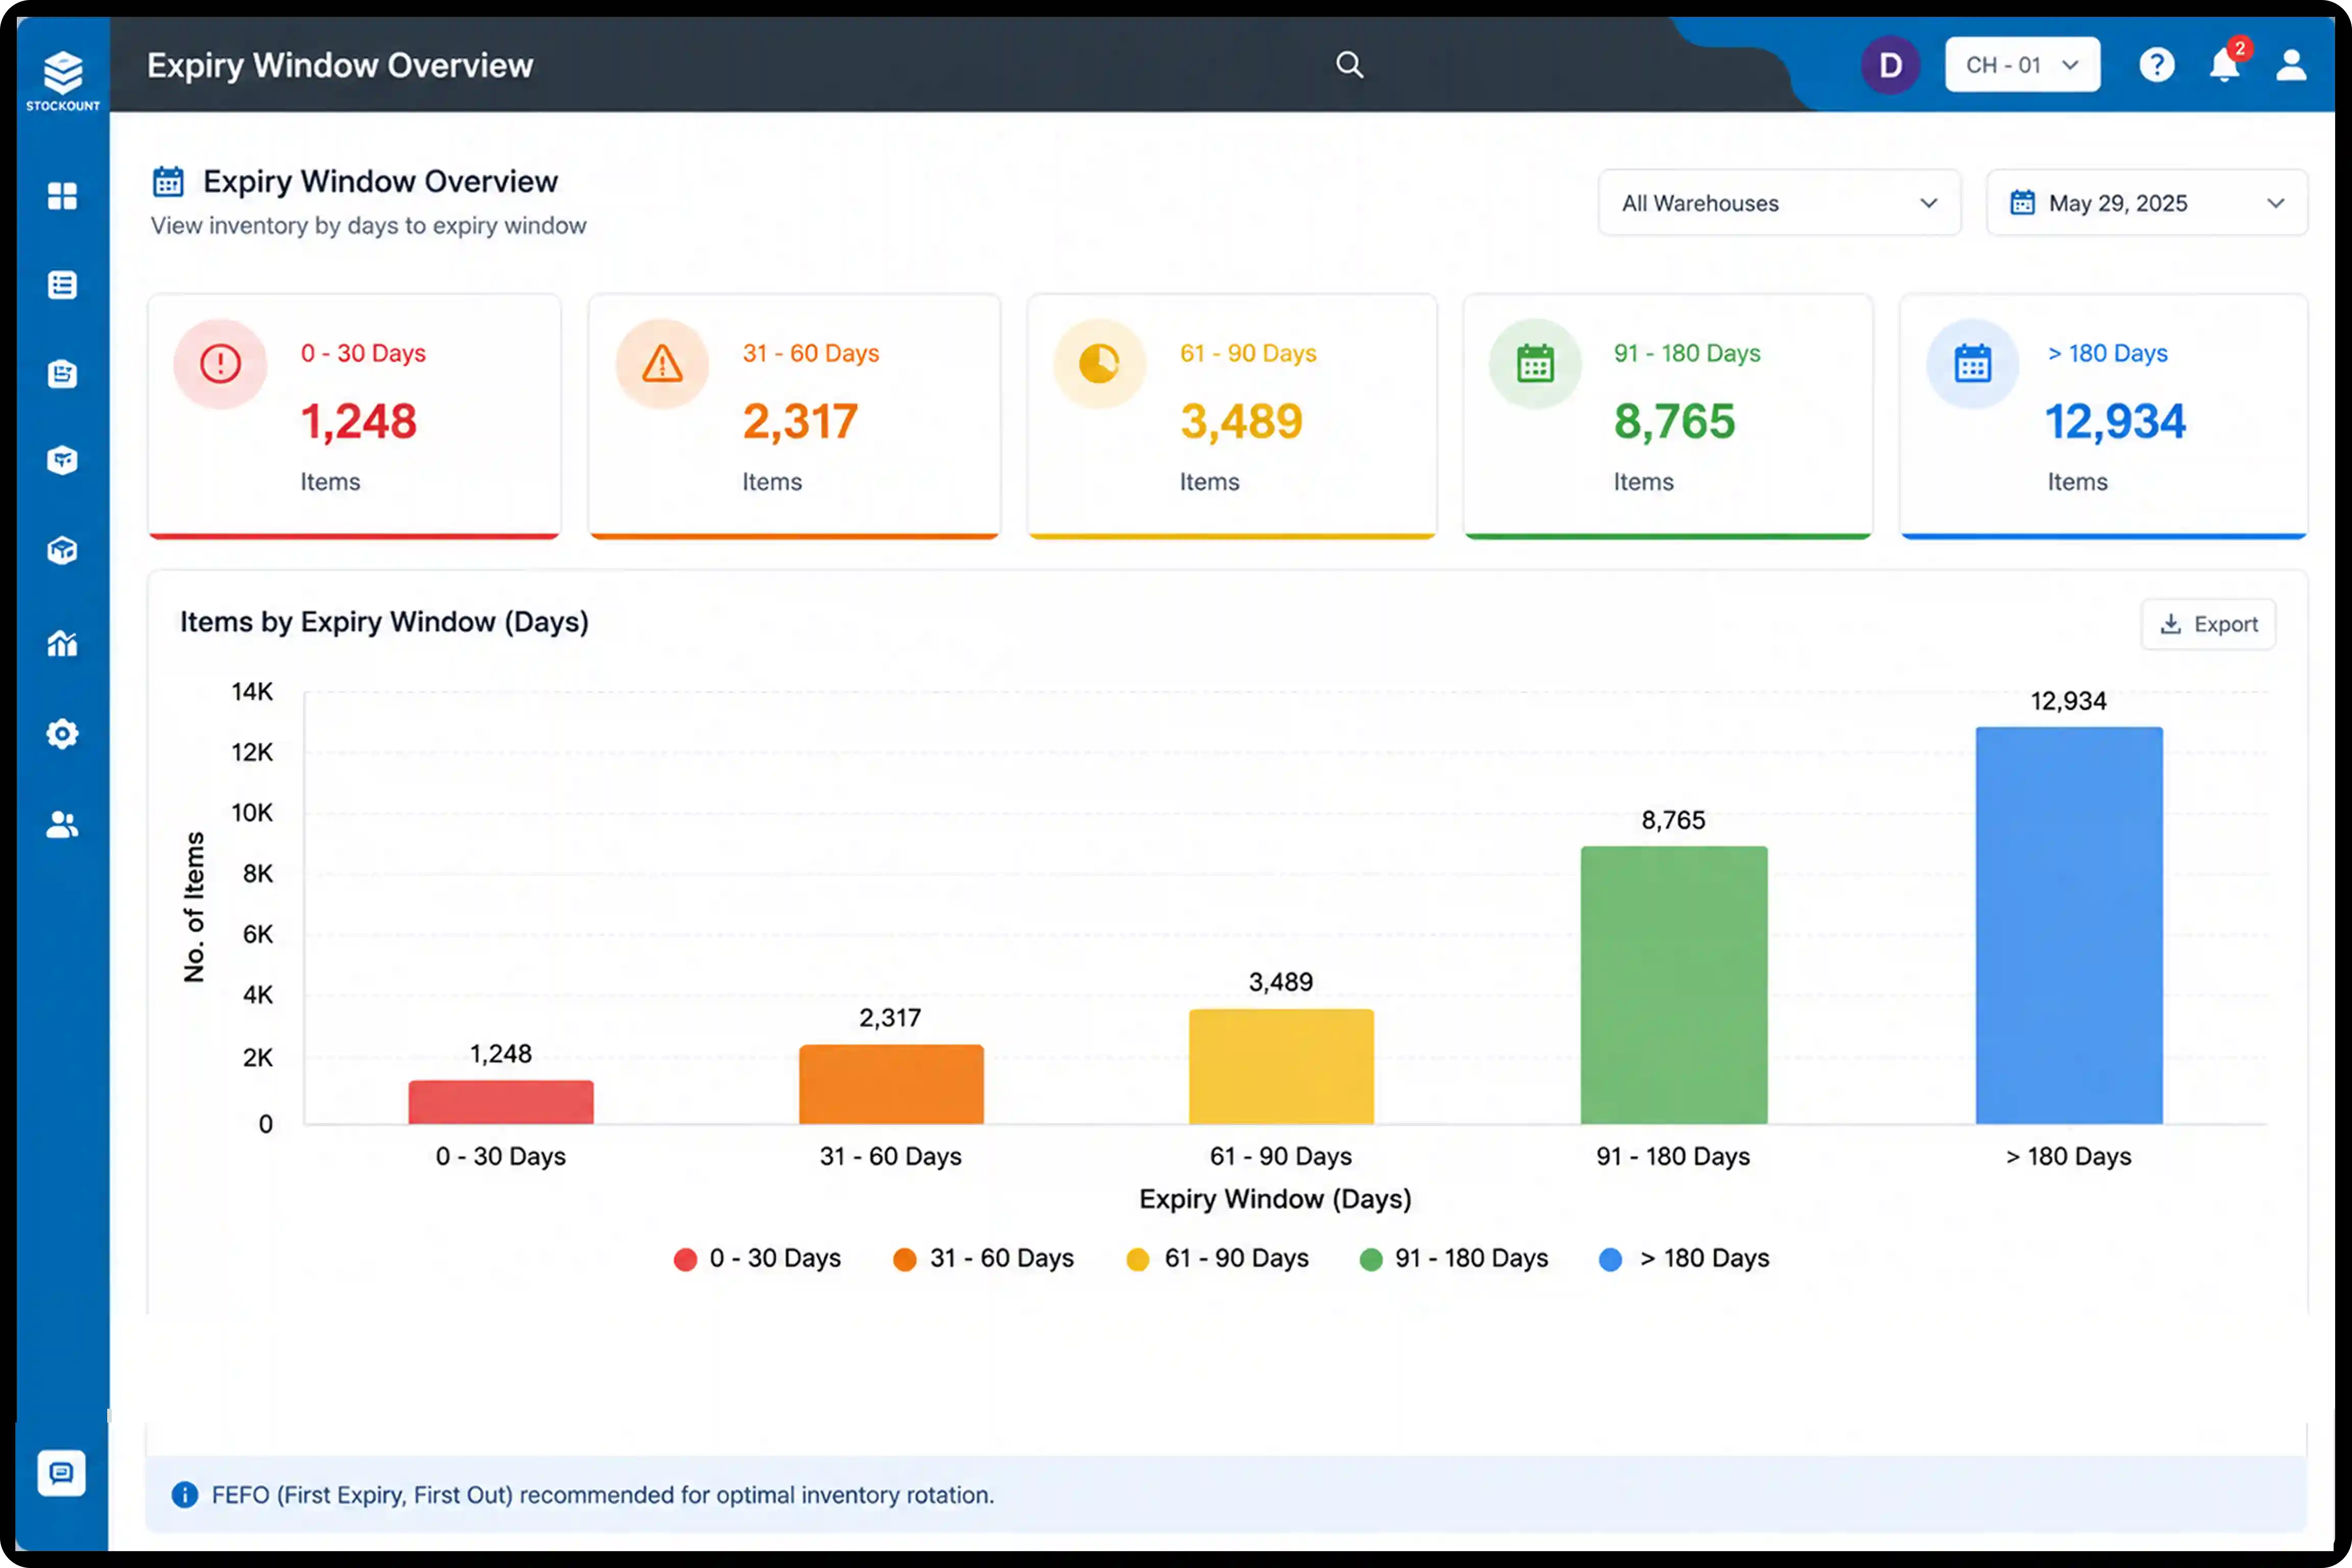Image resolution: width=2352 pixels, height=1568 pixels.
Task: Open the list view sidebar icon
Action: click(62, 285)
